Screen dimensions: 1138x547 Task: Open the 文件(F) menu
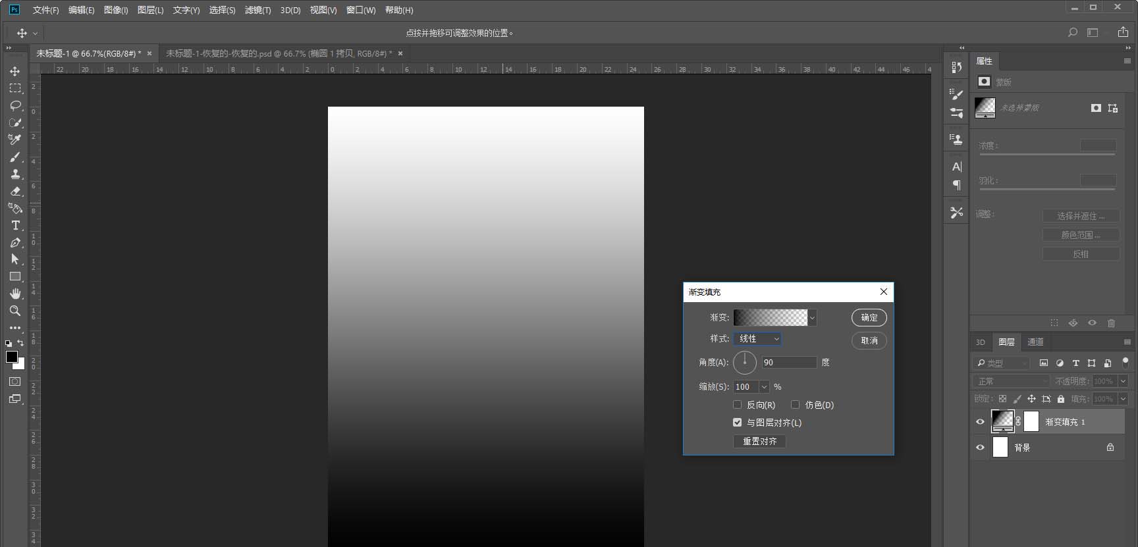pyautogui.click(x=45, y=10)
